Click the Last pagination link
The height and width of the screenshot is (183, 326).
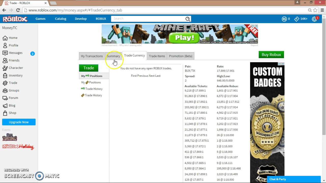158,76
